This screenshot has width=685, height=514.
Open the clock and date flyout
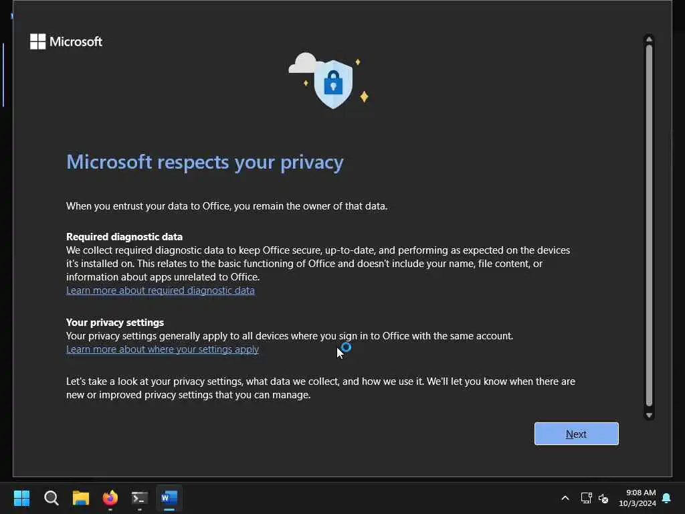(636, 498)
